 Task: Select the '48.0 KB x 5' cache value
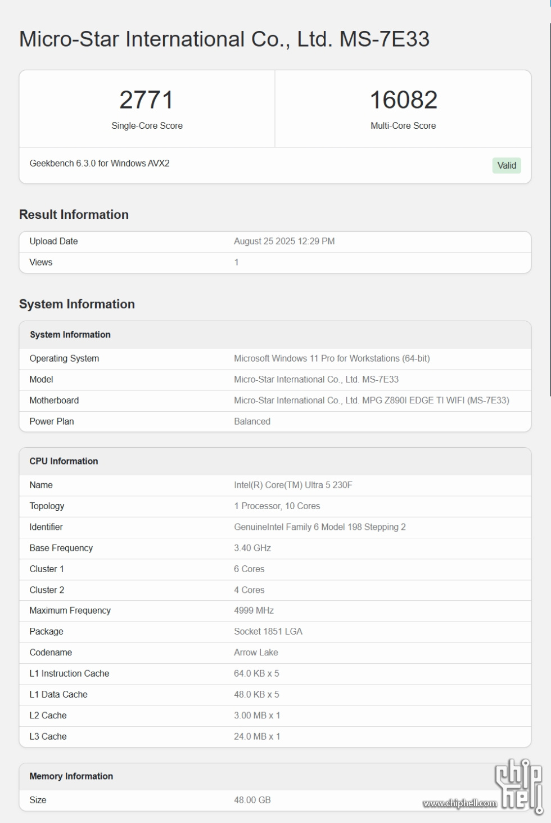tap(256, 695)
